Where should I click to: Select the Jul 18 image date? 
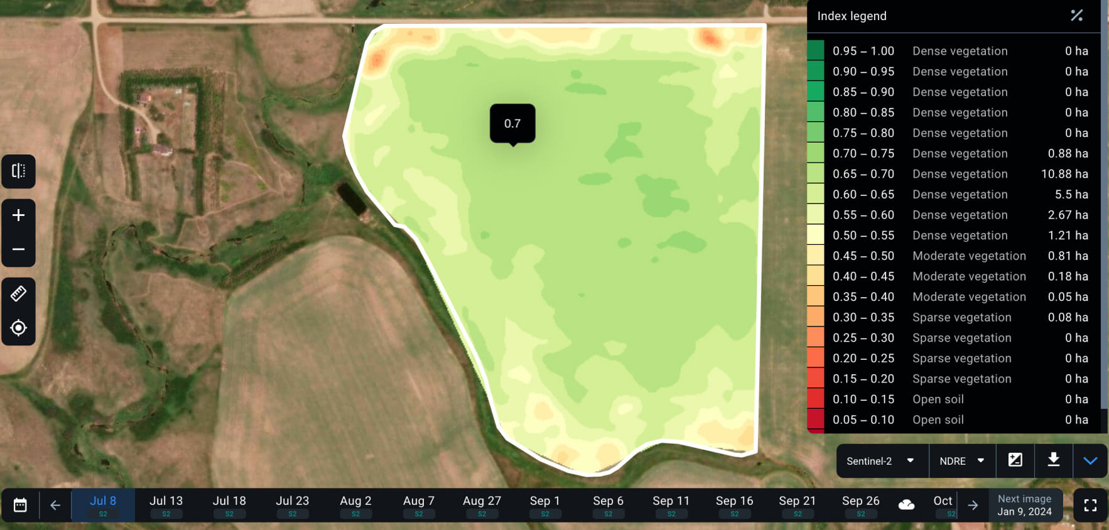pos(229,505)
